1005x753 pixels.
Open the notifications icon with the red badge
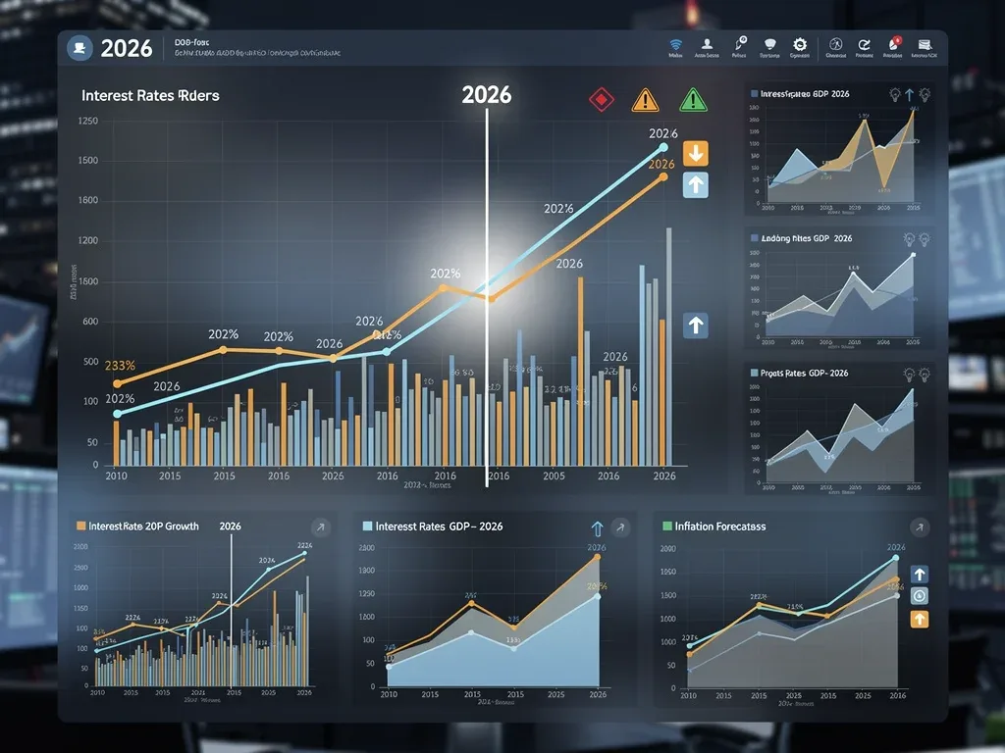tap(893, 43)
